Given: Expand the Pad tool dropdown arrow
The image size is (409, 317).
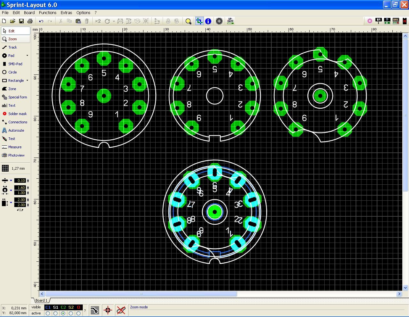Looking at the screenshot, I should pyautogui.click(x=27, y=56).
